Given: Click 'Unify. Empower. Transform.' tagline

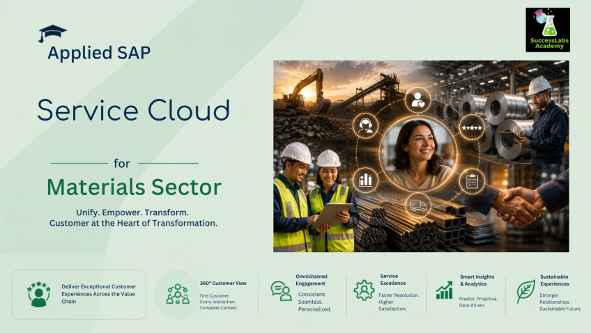Looking at the screenshot, I should click(132, 212).
